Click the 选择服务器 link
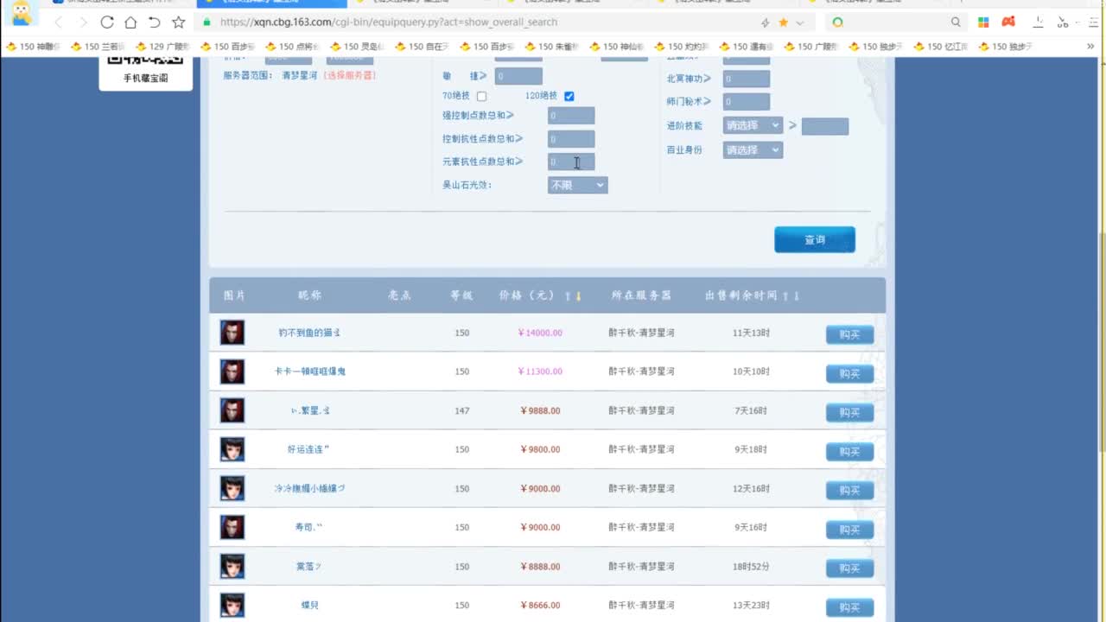This screenshot has width=1106, height=622. point(350,75)
